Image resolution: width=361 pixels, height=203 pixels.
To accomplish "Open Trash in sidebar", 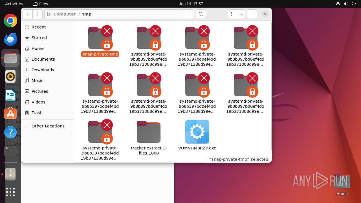I will [47, 113].
